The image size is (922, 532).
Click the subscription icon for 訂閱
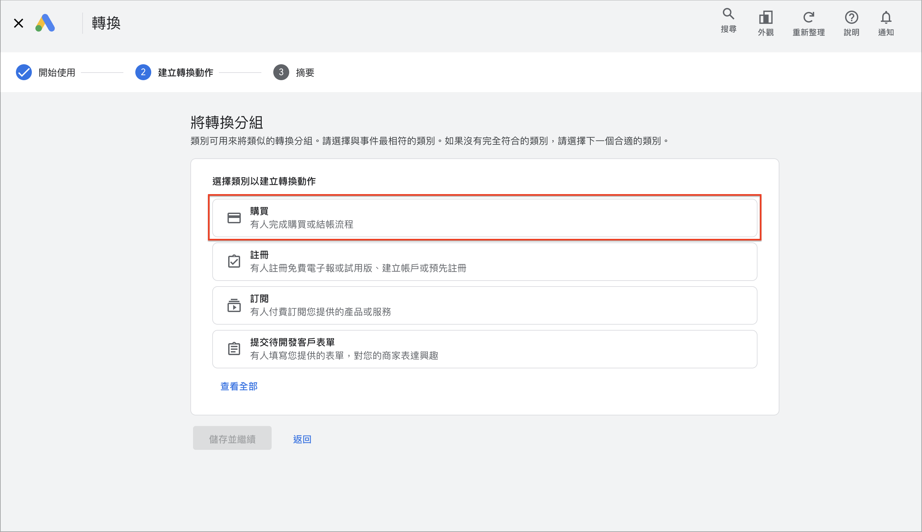pyautogui.click(x=234, y=305)
